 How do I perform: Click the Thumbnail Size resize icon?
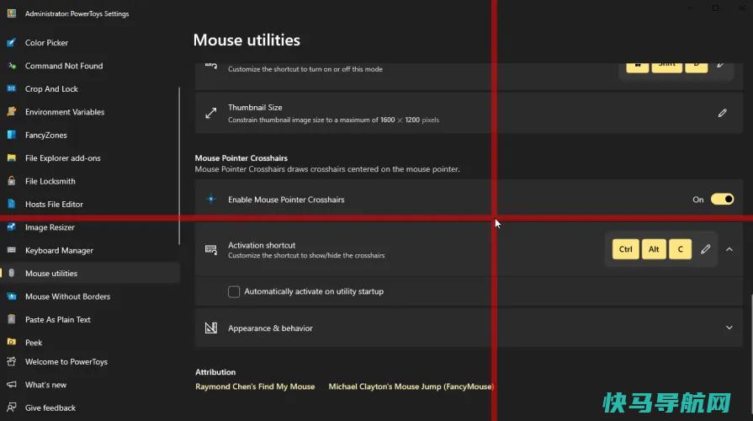pos(211,113)
